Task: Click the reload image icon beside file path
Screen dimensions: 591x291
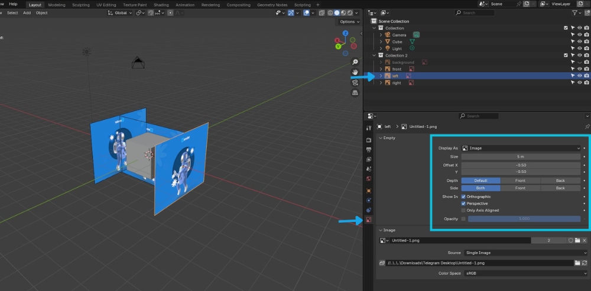Action: [x=584, y=263]
